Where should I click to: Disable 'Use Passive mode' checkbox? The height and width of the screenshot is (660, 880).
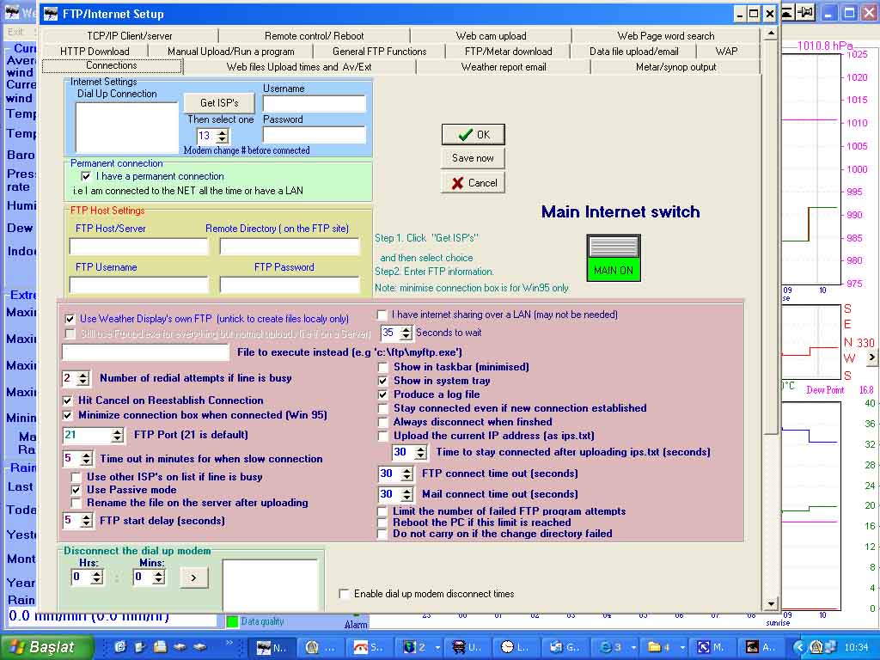click(x=76, y=490)
